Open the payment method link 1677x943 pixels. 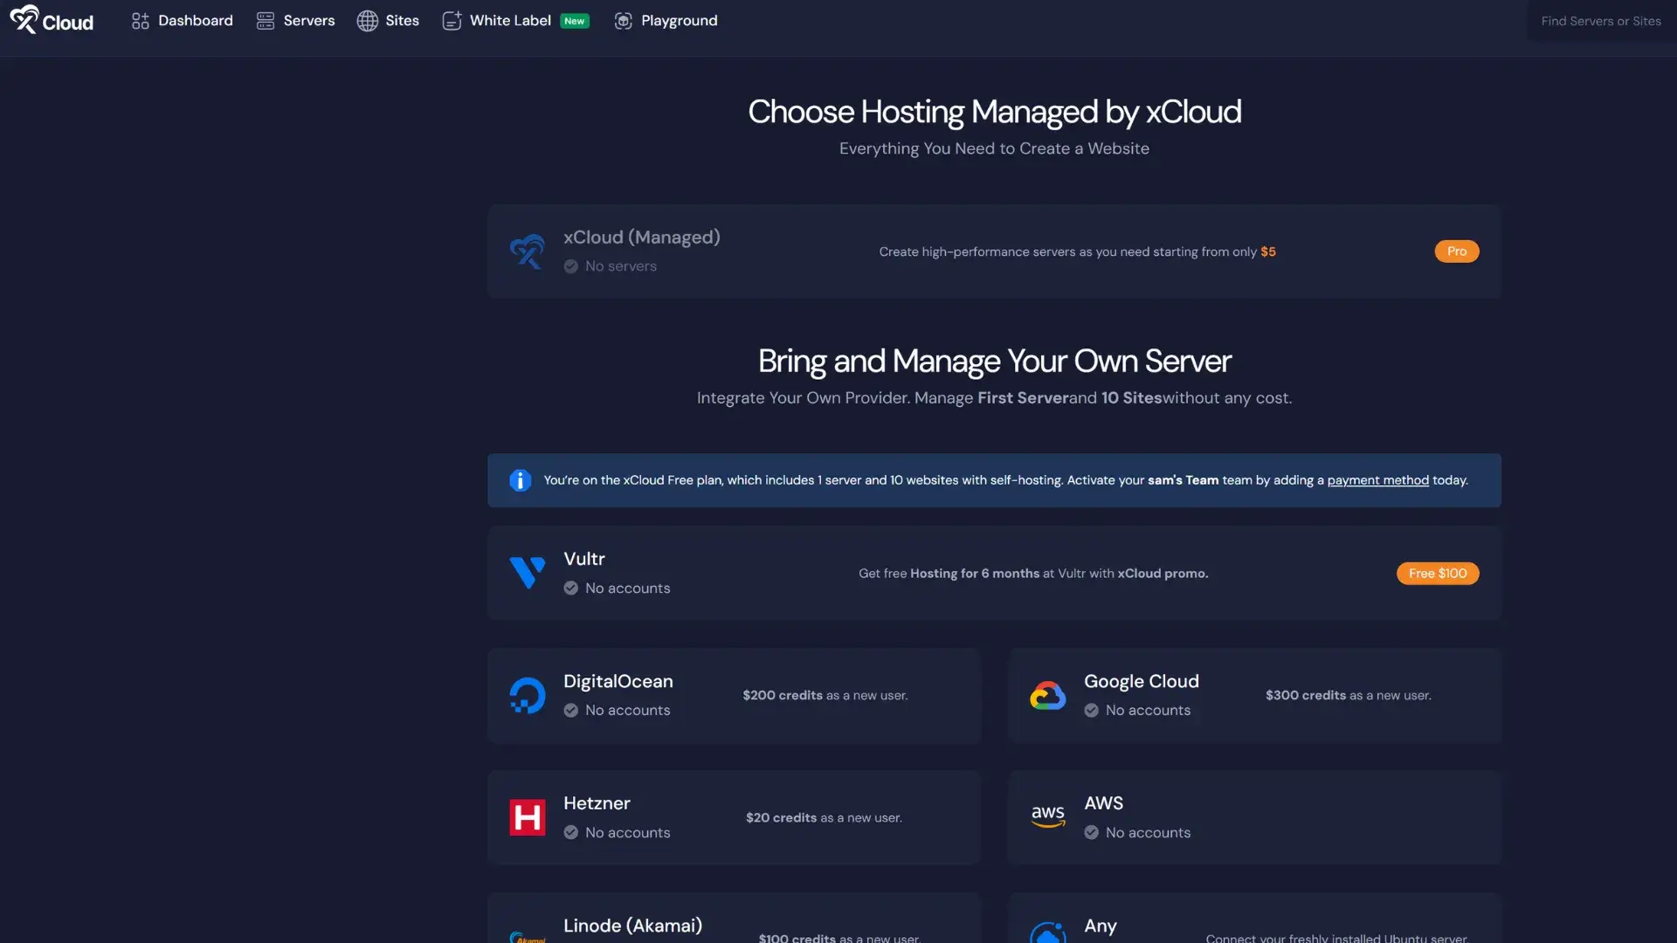coord(1378,480)
